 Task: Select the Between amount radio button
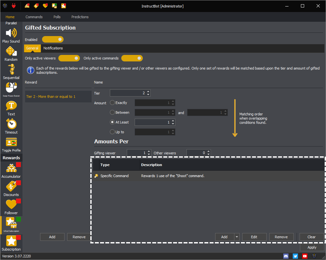pyautogui.click(x=112, y=112)
